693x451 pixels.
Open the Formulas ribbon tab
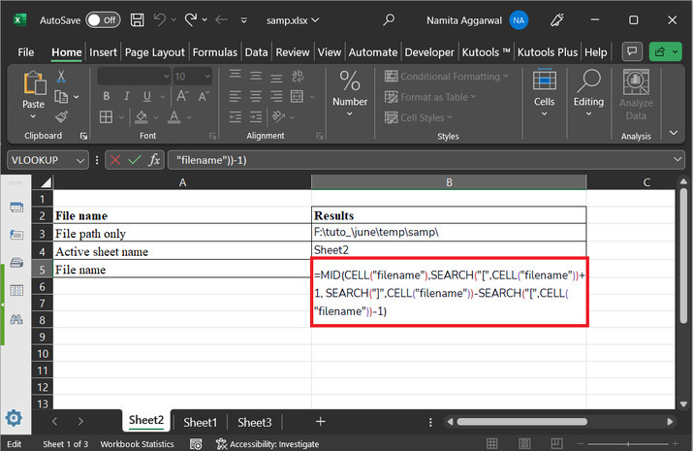coord(214,52)
